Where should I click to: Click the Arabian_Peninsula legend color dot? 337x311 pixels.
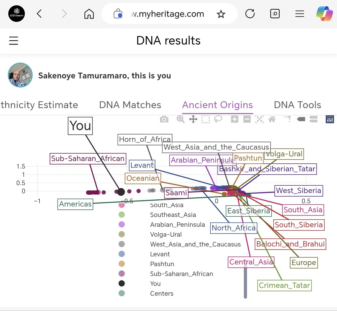point(122,225)
